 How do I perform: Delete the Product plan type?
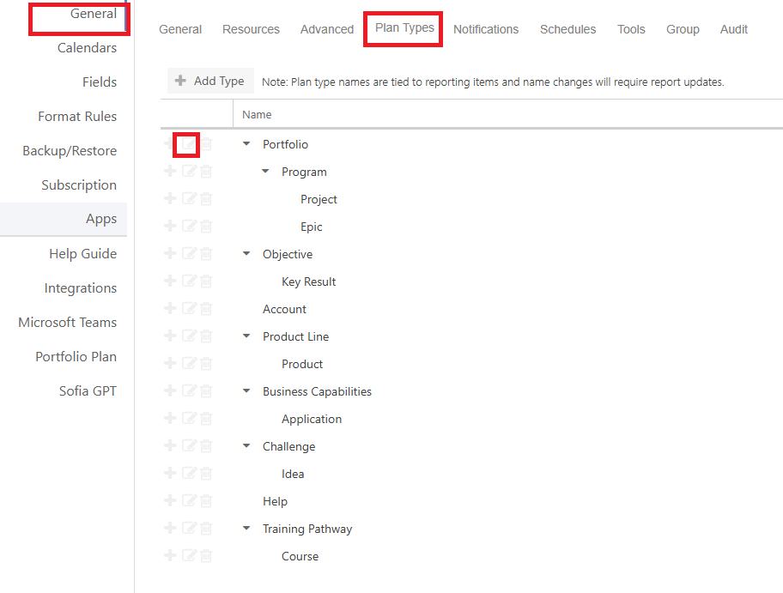point(206,363)
